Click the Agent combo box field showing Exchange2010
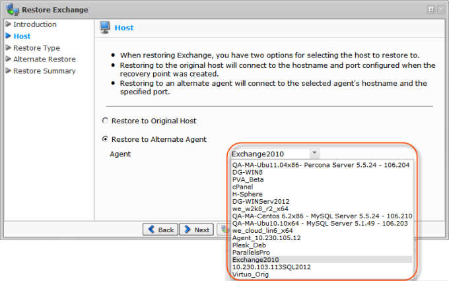This screenshot has width=449, height=281. tap(270, 154)
